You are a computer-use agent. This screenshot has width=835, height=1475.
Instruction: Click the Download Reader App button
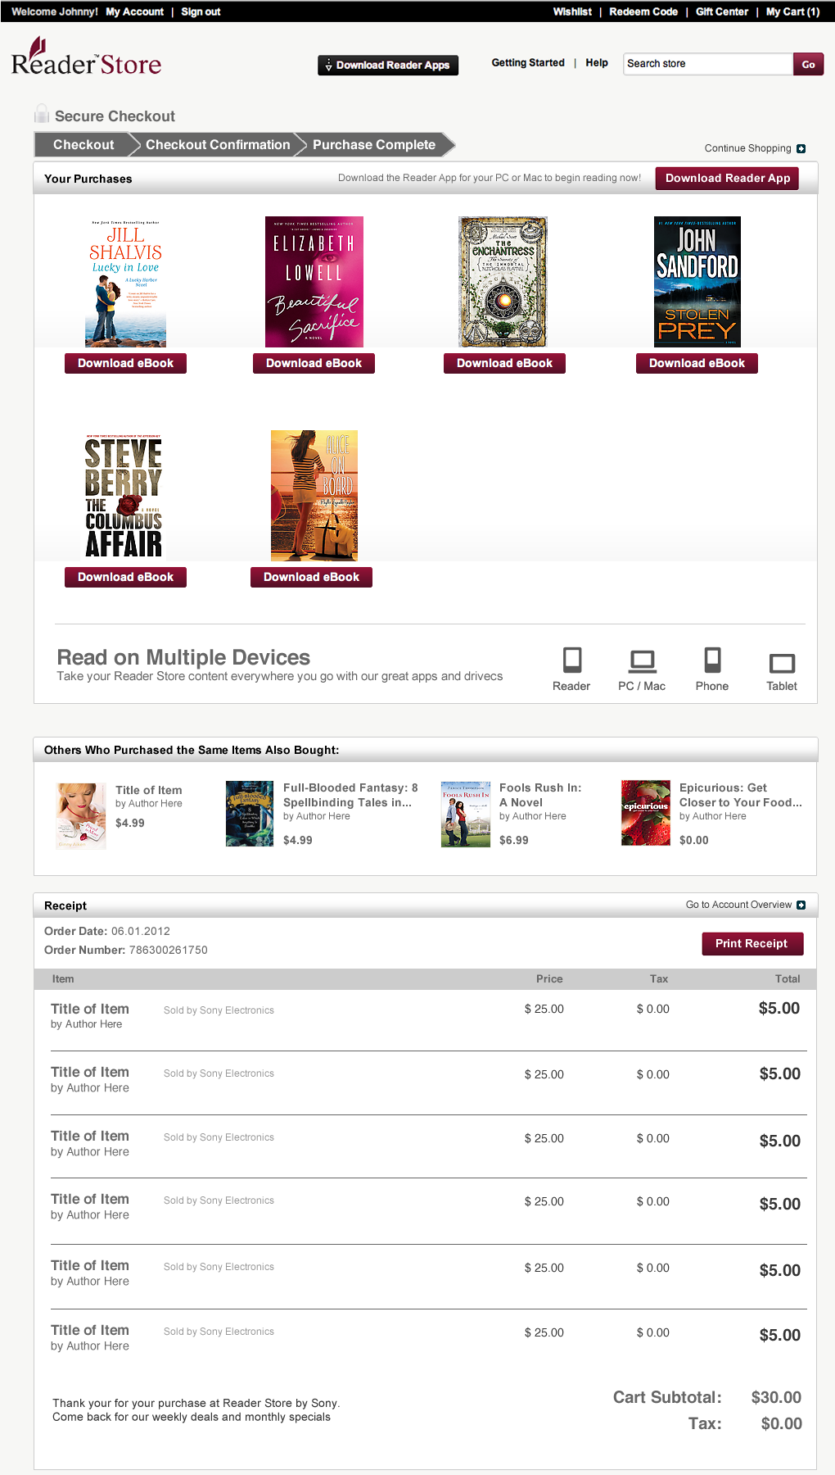(727, 178)
